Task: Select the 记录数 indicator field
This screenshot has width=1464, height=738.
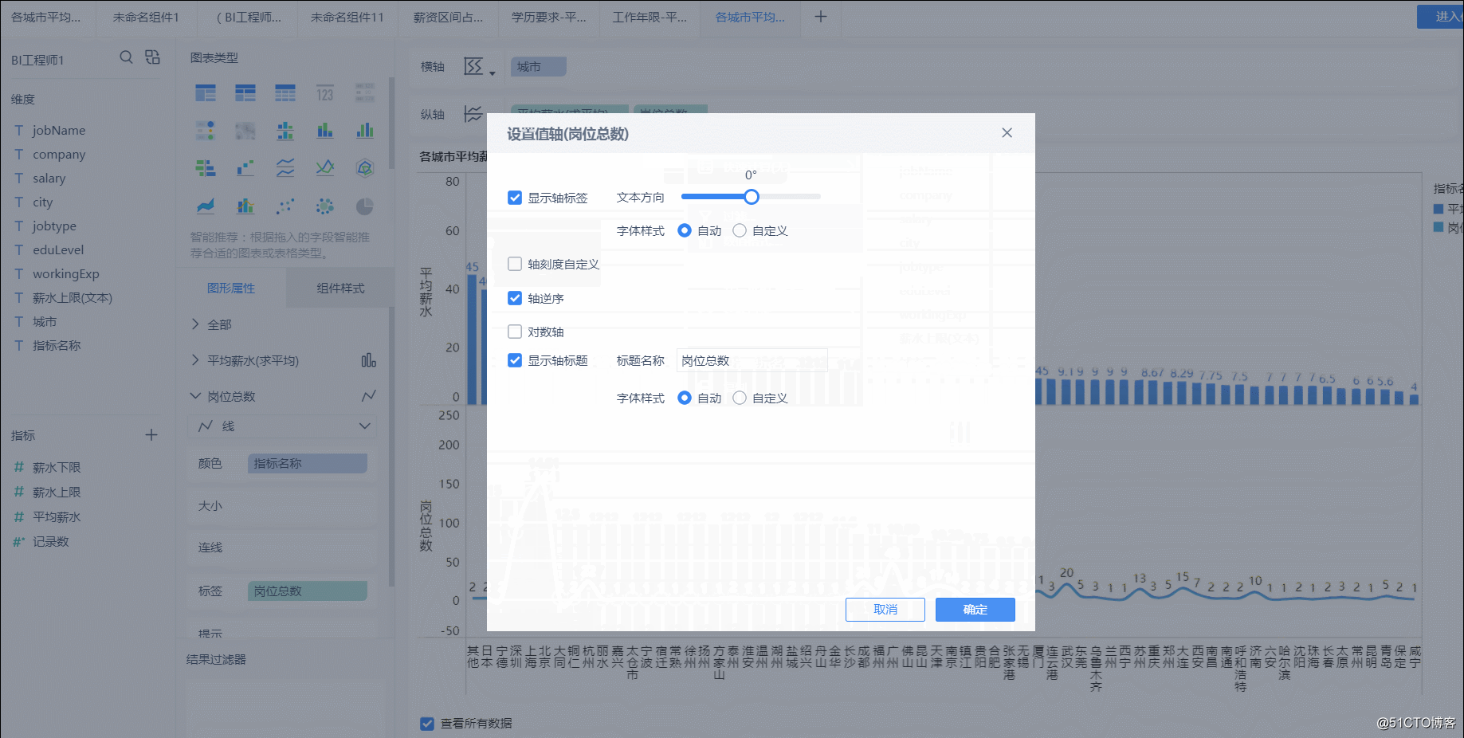Action: (x=51, y=541)
